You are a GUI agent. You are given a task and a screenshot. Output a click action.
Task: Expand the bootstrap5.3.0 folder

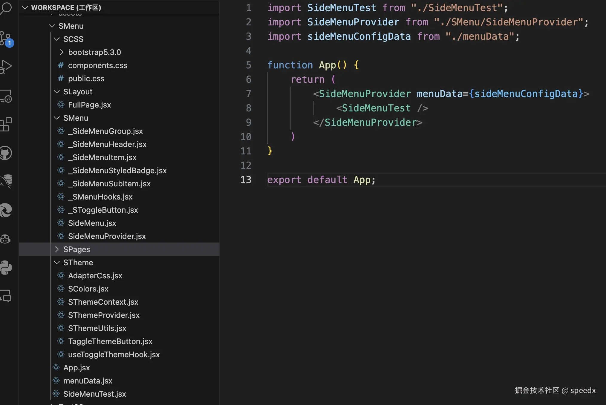94,52
